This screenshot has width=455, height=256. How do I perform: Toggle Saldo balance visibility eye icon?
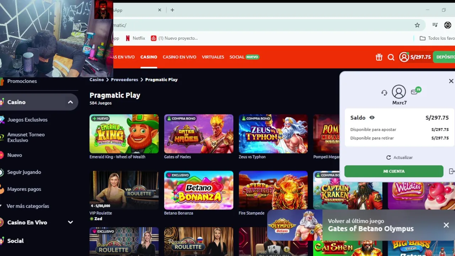pyautogui.click(x=372, y=118)
